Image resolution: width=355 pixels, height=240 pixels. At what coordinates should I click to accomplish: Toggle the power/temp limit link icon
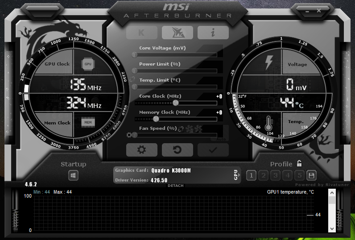(x=132, y=79)
